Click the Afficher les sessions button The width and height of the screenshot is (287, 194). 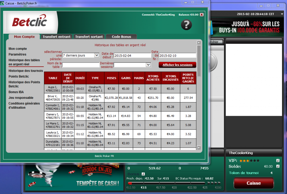177,65
